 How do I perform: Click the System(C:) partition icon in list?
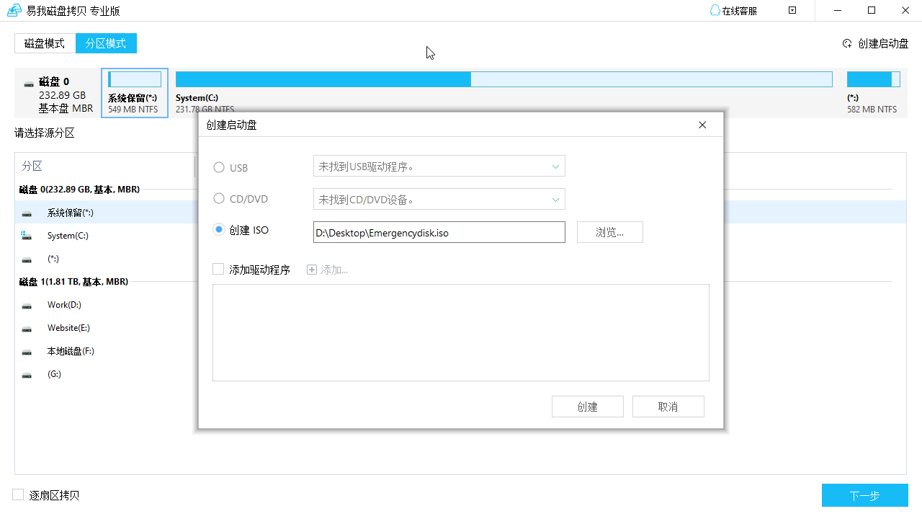26,235
